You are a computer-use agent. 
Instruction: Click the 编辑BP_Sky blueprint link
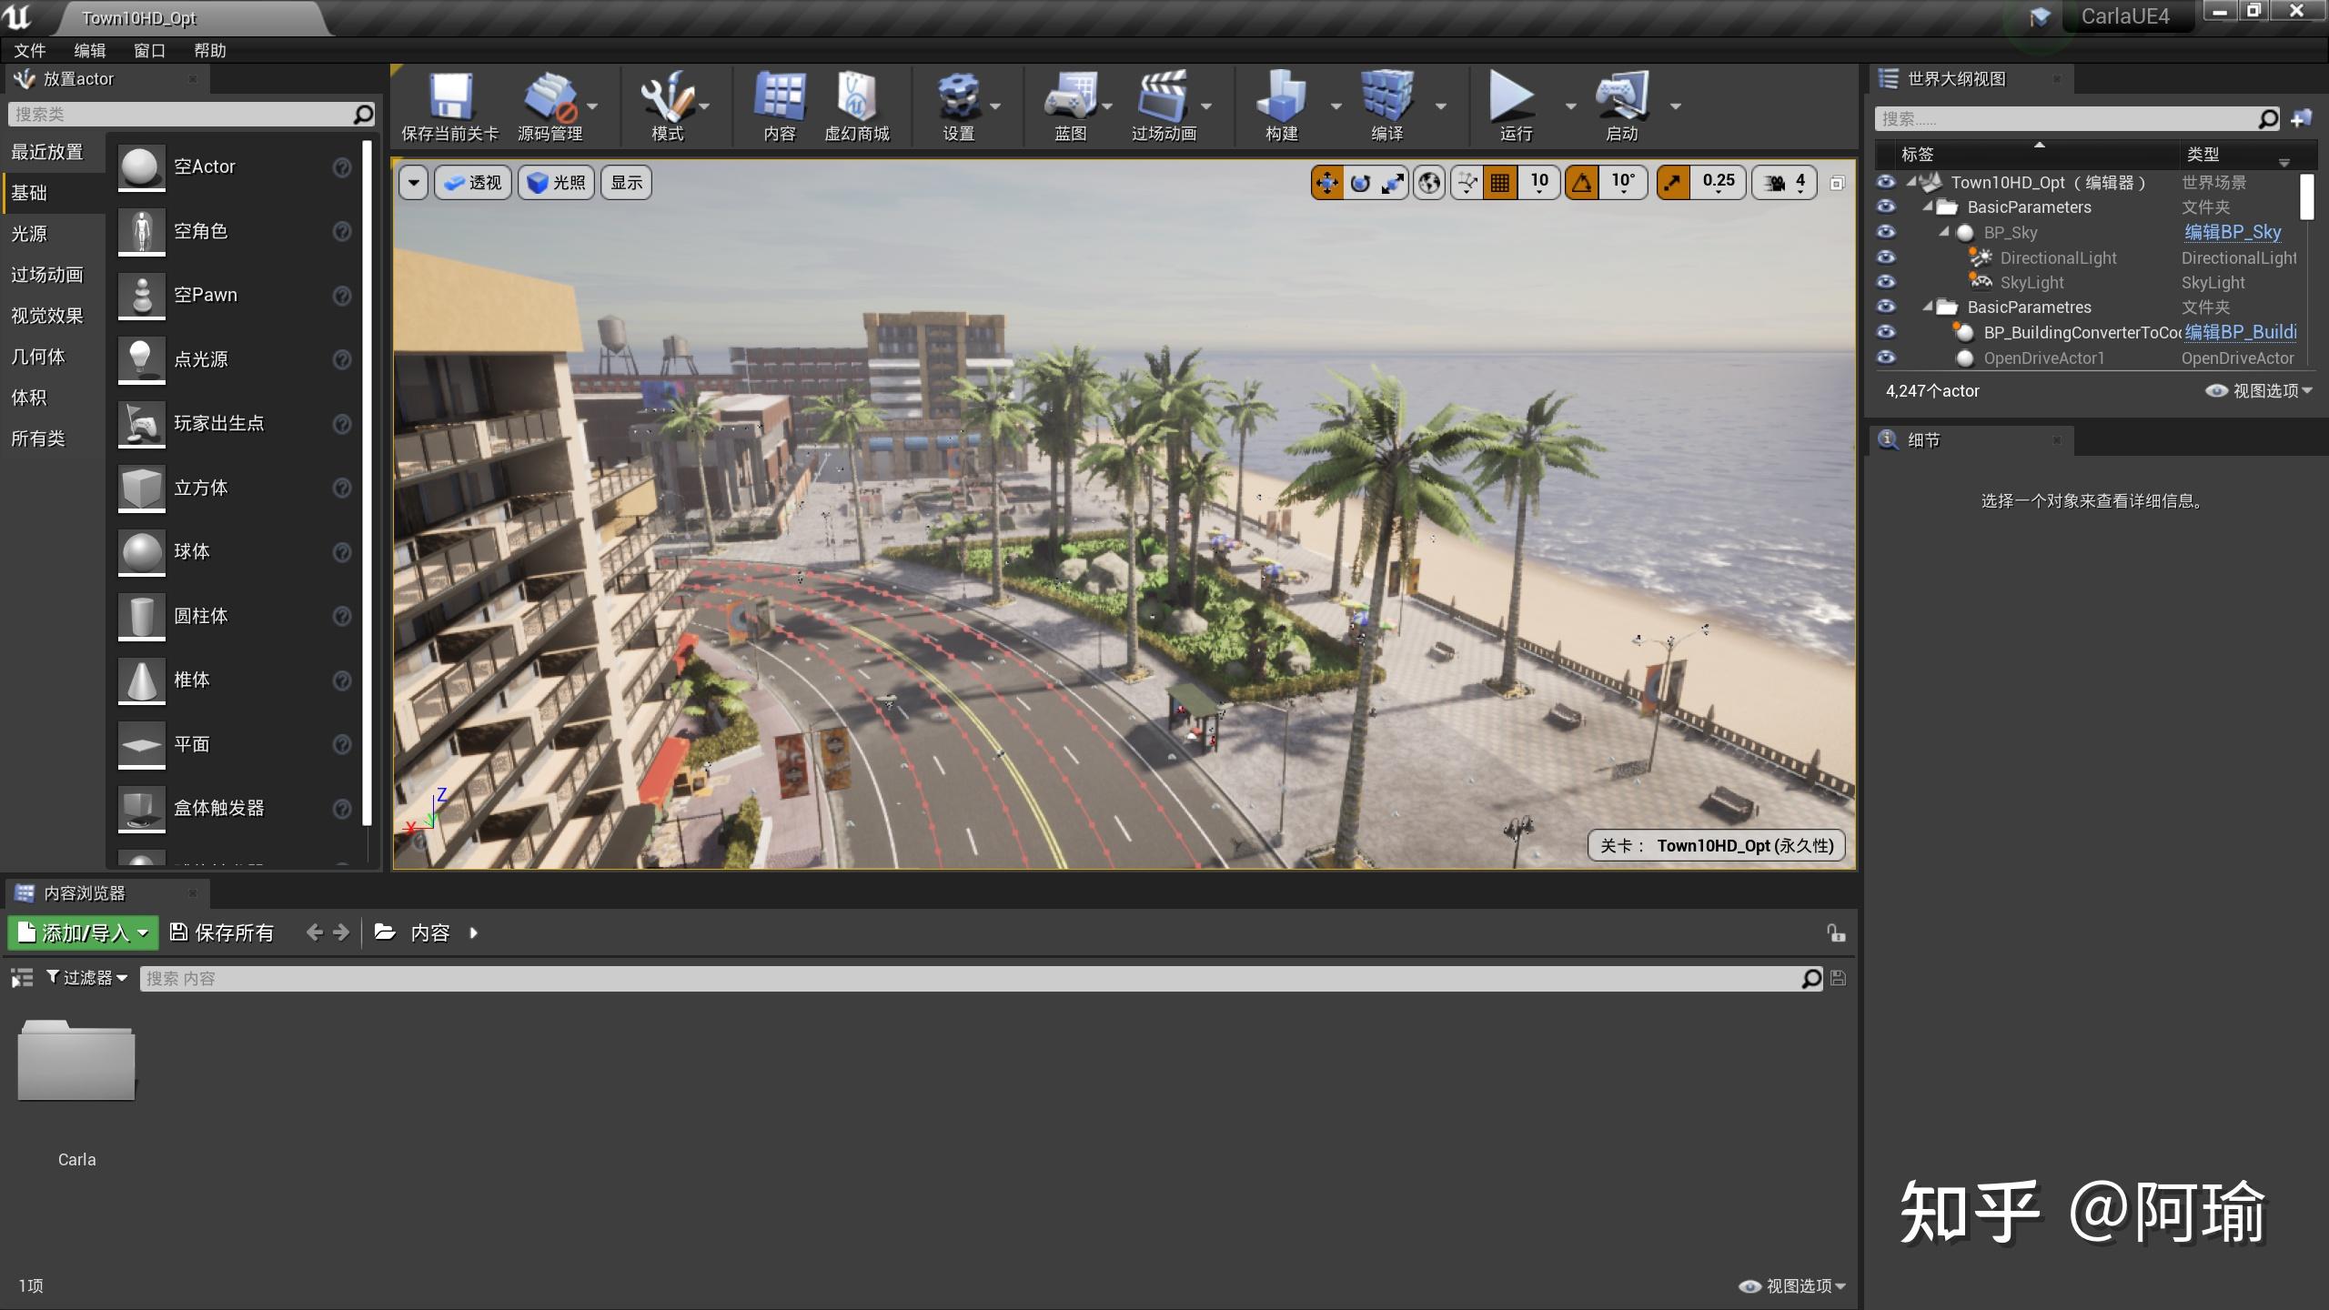(x=2233, y=232)
